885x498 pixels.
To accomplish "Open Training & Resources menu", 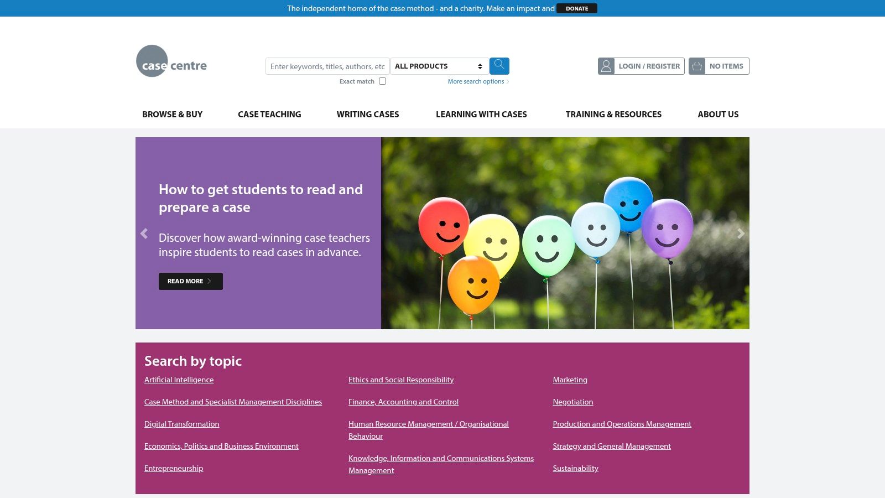I will pyautogui.click(x=613, y=114).
